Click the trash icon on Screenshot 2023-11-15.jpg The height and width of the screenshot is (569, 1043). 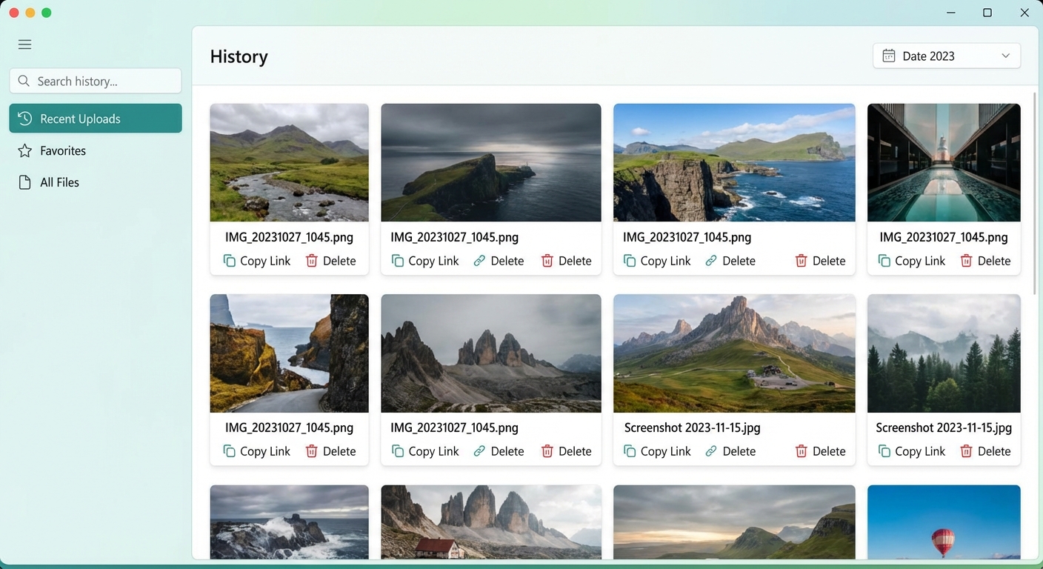[801, 450]
